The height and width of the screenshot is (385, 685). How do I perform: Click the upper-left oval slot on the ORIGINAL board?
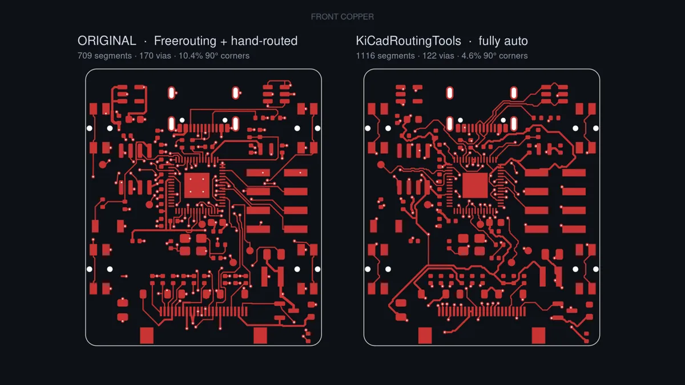coord(171,92)
